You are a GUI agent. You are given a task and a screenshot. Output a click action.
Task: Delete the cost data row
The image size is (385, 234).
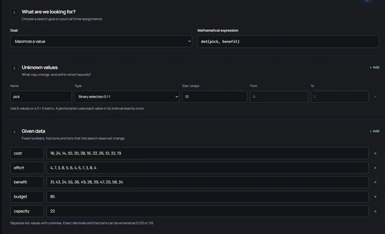tap(375, 153)
